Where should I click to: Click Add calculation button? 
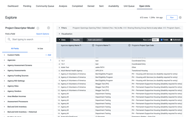click(95, 40)
